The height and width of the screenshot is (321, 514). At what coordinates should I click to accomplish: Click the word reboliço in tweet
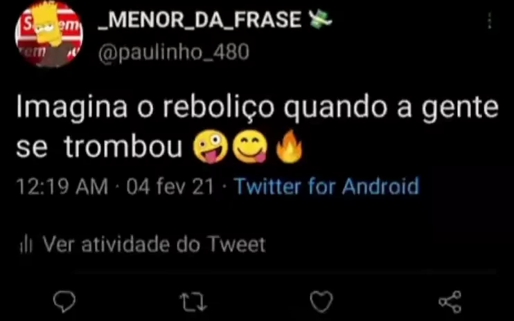click(x=218, y=108)
